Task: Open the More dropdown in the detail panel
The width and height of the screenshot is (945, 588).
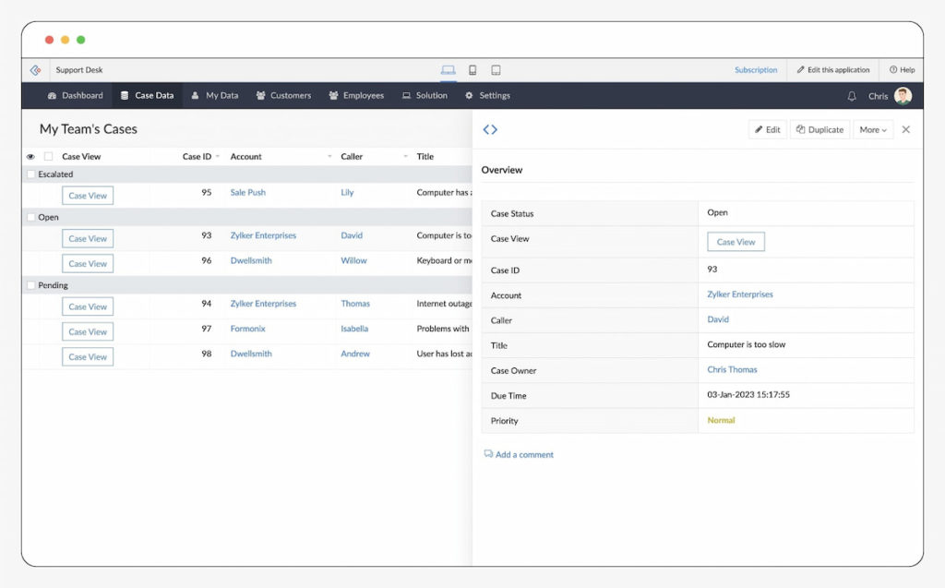Action: pos(872,129)
